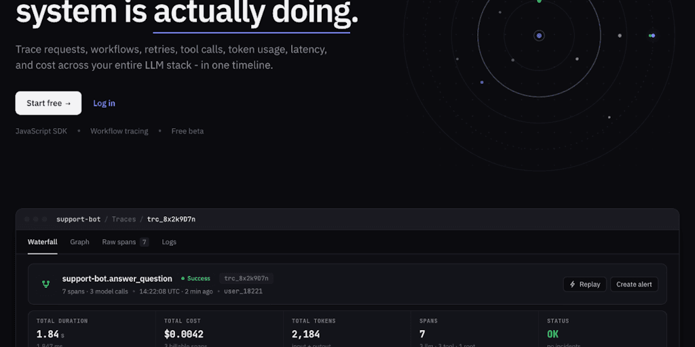Click the 7 spans · 3 model calls text
This screenshot has height=347, width=695.
[x=95, y=291]
